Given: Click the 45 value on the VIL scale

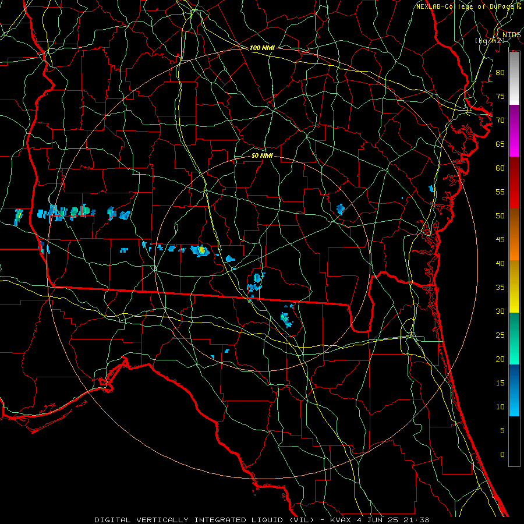Looking at the screenshot, I should tap(500, 240).
